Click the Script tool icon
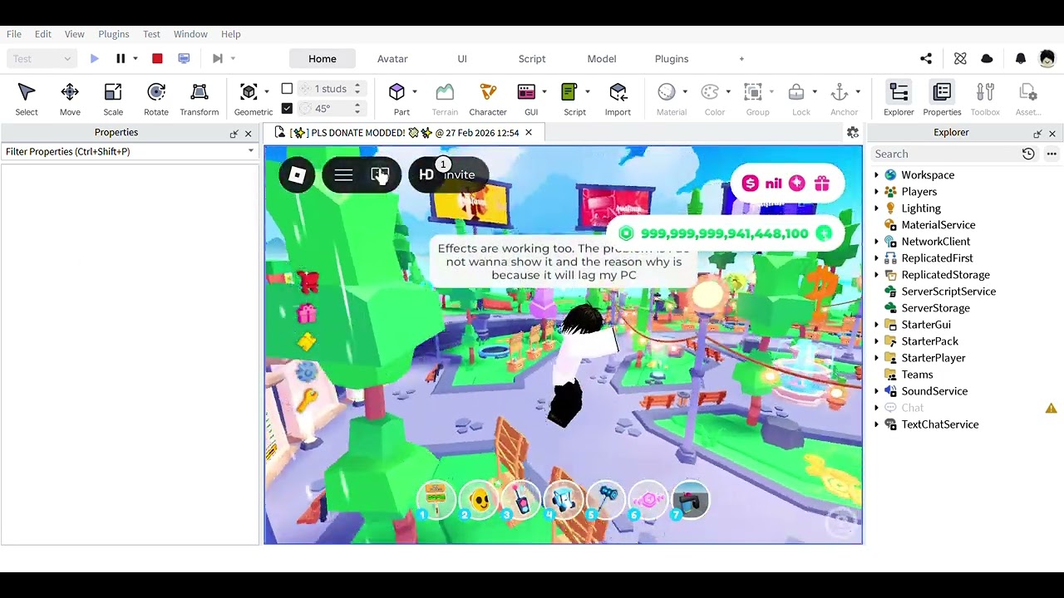 (569, 92)
